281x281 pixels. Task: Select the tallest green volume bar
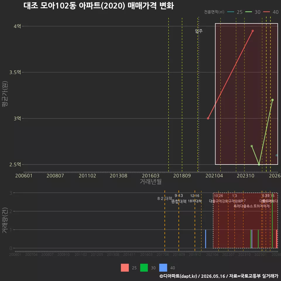[273, 220]
